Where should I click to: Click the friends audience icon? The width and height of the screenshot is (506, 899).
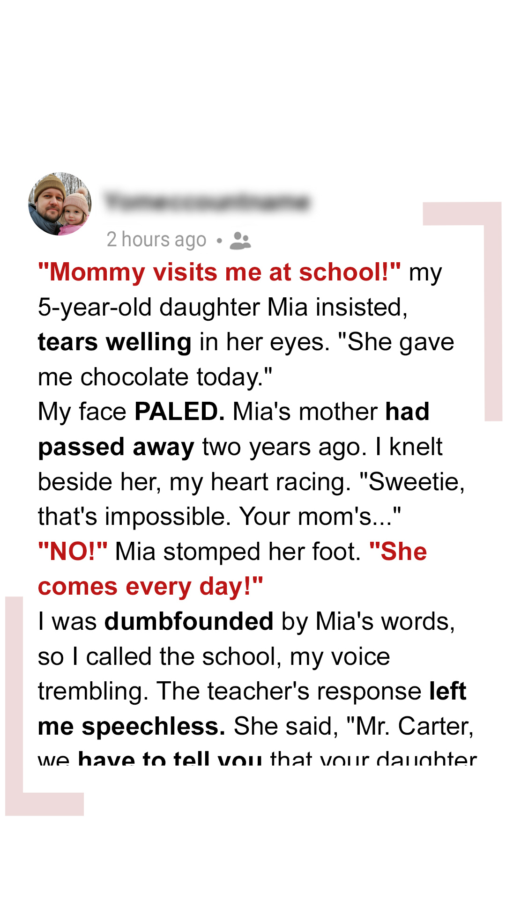[x=240, y=241]
